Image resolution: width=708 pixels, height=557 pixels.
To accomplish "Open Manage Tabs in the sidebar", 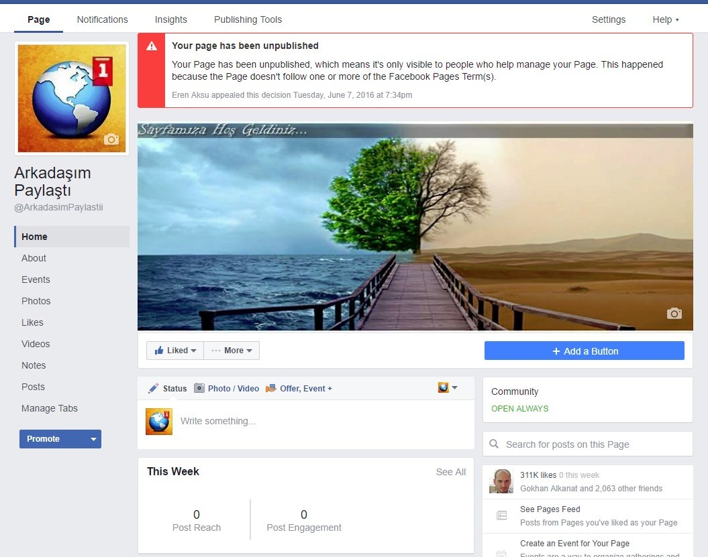I will (50, 408).
